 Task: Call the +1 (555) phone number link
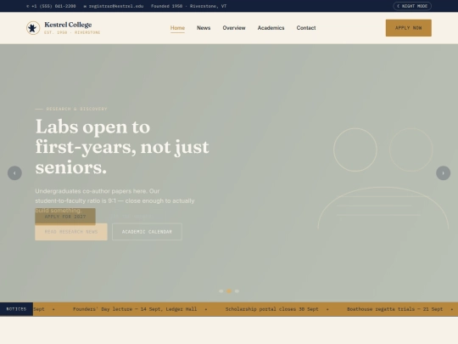click(51, 6)
